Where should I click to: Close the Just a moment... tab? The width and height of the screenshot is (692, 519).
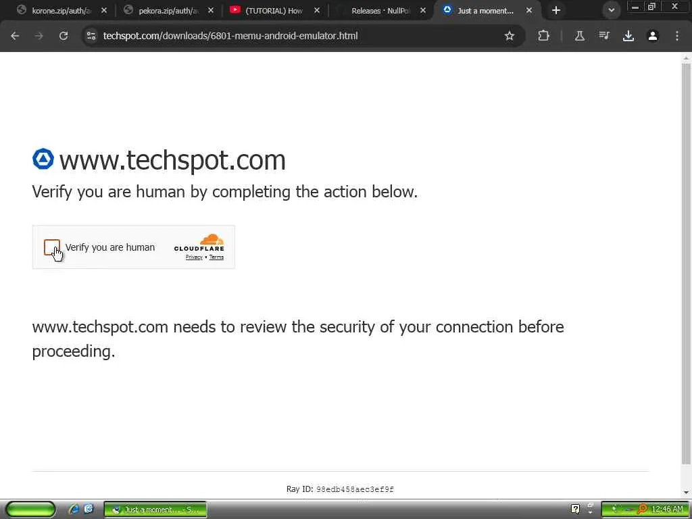529,11
